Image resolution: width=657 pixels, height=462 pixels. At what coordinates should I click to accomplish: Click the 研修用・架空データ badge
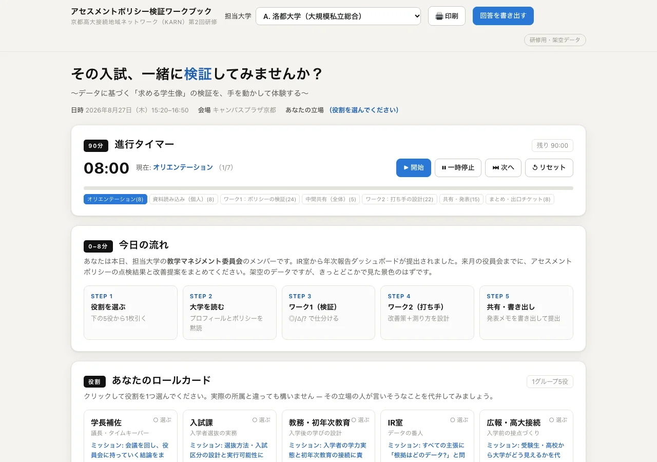coord(555,40)
